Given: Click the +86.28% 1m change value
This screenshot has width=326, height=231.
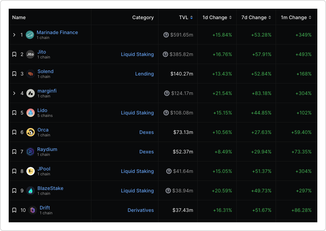Looking at the screenshot, I should pyautogui.click(x=301, y=210).
